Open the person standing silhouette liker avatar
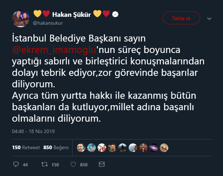This screenshot has height=176, width=223. (123, 147)
